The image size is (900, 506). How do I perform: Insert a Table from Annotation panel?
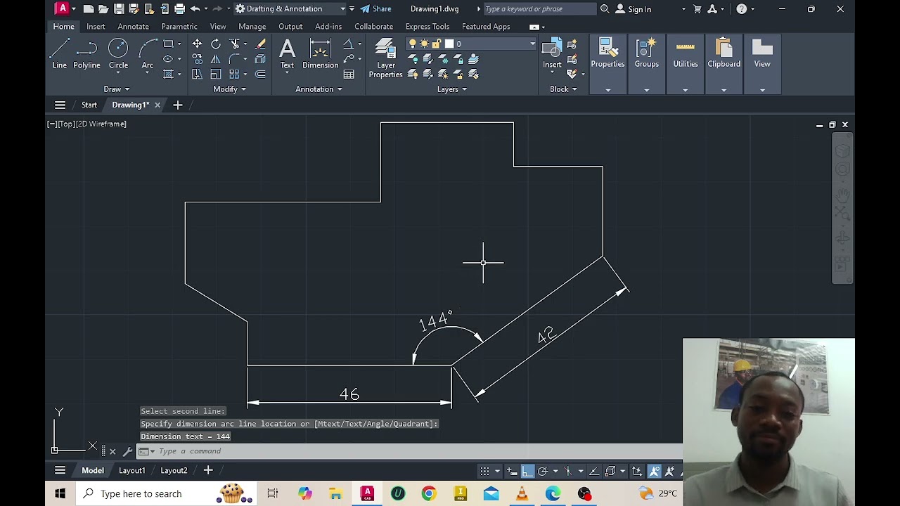pyautogui.click(x=349, y=74)
